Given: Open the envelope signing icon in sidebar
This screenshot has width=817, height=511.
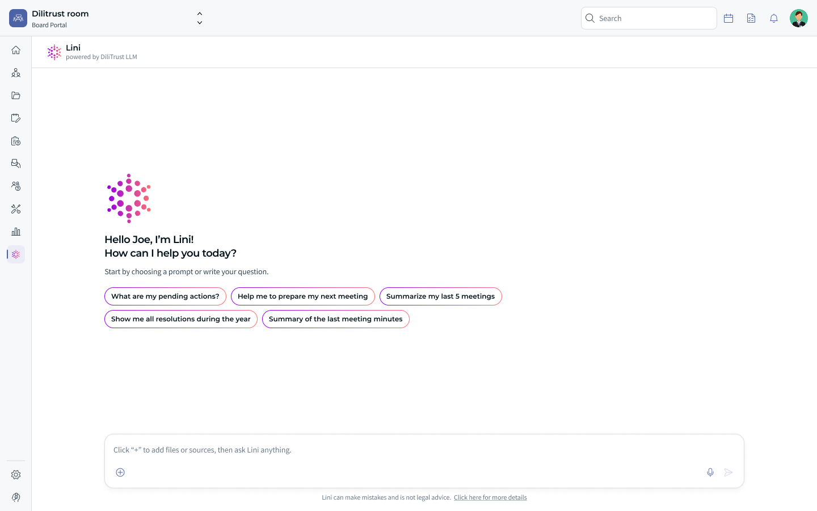Looking at the screenshot, I should (x=16, y=164).
